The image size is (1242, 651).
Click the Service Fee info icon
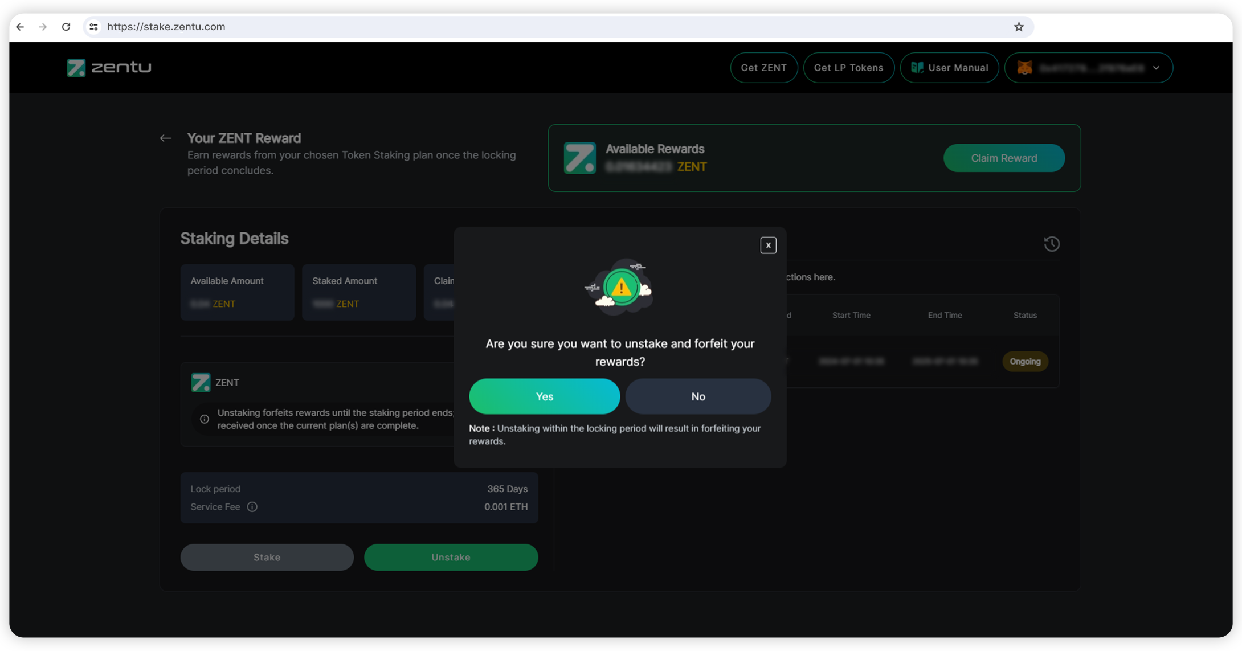252,507
